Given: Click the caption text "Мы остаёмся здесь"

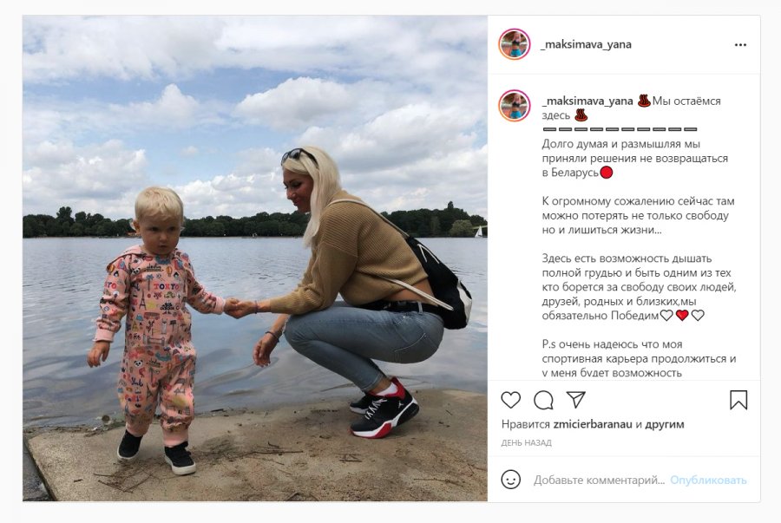Looking at the screenshot, I should 631,108.
